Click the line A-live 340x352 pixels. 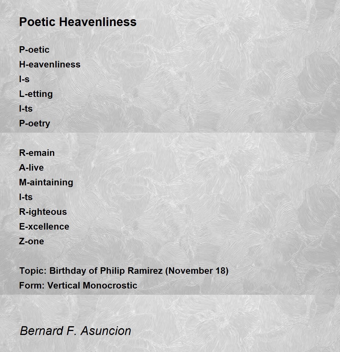(31, 167)
